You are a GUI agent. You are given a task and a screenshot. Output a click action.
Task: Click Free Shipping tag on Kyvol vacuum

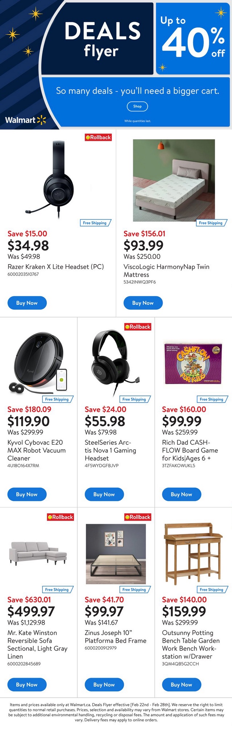point(57,399)
